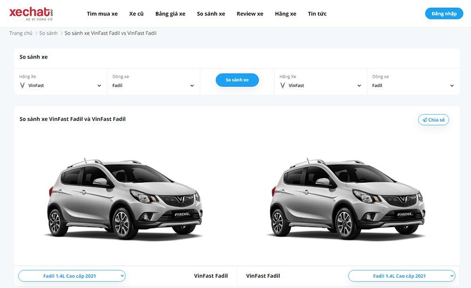Open the So sánh breadcrumb link

(x=48, y=33)
